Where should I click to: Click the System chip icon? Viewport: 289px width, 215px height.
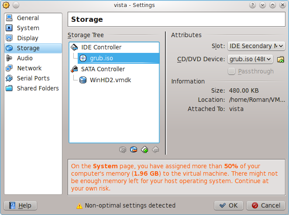click(9, 28)
